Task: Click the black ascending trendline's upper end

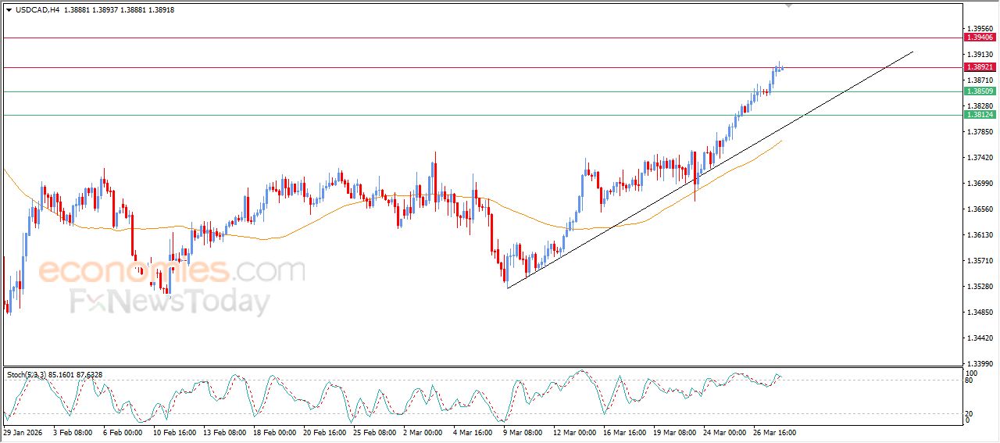Action: tap(911, 53)
